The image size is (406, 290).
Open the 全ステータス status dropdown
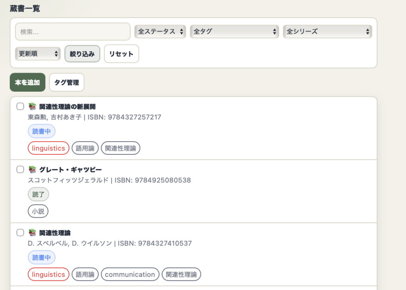(x=160, y=31)
